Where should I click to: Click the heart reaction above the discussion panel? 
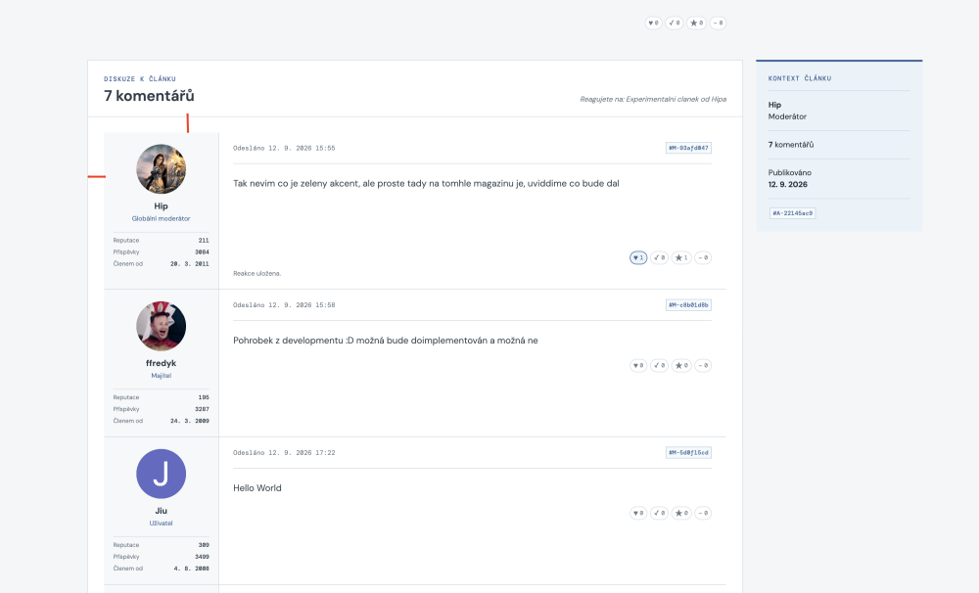654,23
